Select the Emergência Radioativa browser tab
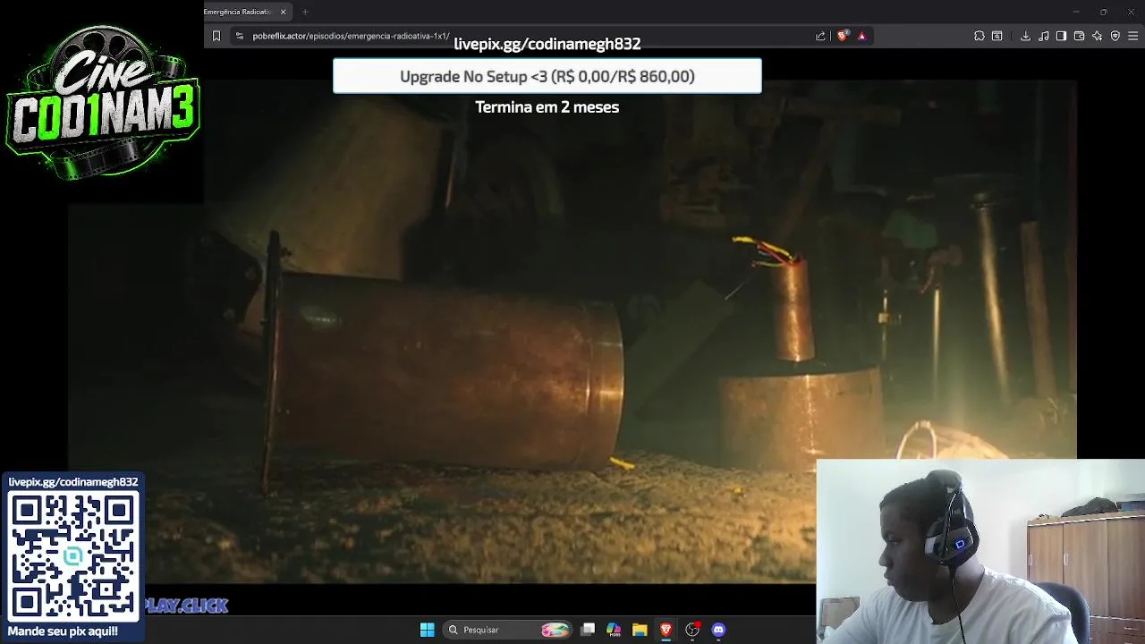 pos(240,12)
